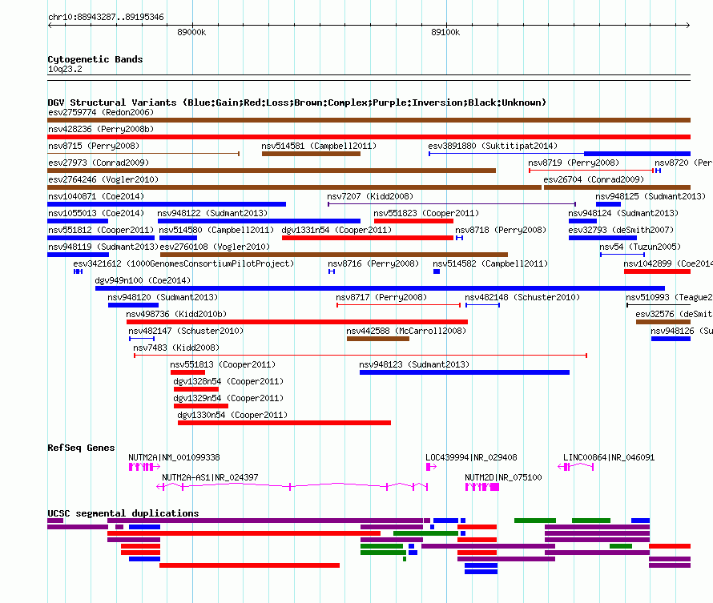Select nsv948120 (Sudmant2013) label
Image resolution: width=713 pixels, height=603 pixels.
163,297
